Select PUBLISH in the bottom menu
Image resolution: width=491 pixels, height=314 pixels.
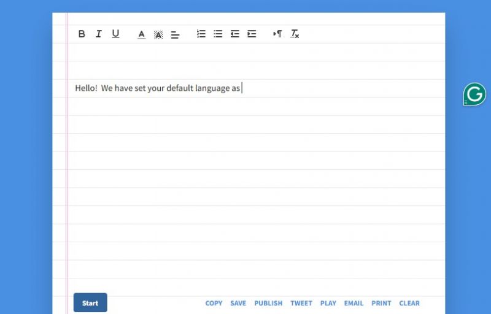pos(268,303)
